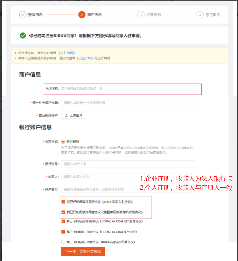Image resolution: width=238 pixels, height=261 pixels.
Task: Open the 《CORAL GLOBAL用户服务协议》 agreement text
Action: click(121, 221)
